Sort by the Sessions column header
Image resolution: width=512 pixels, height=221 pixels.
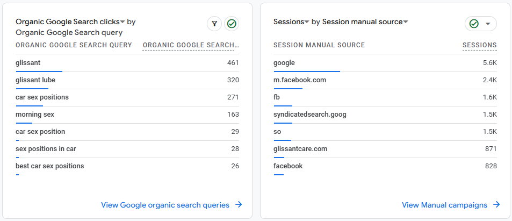click(x=479, y=45)
